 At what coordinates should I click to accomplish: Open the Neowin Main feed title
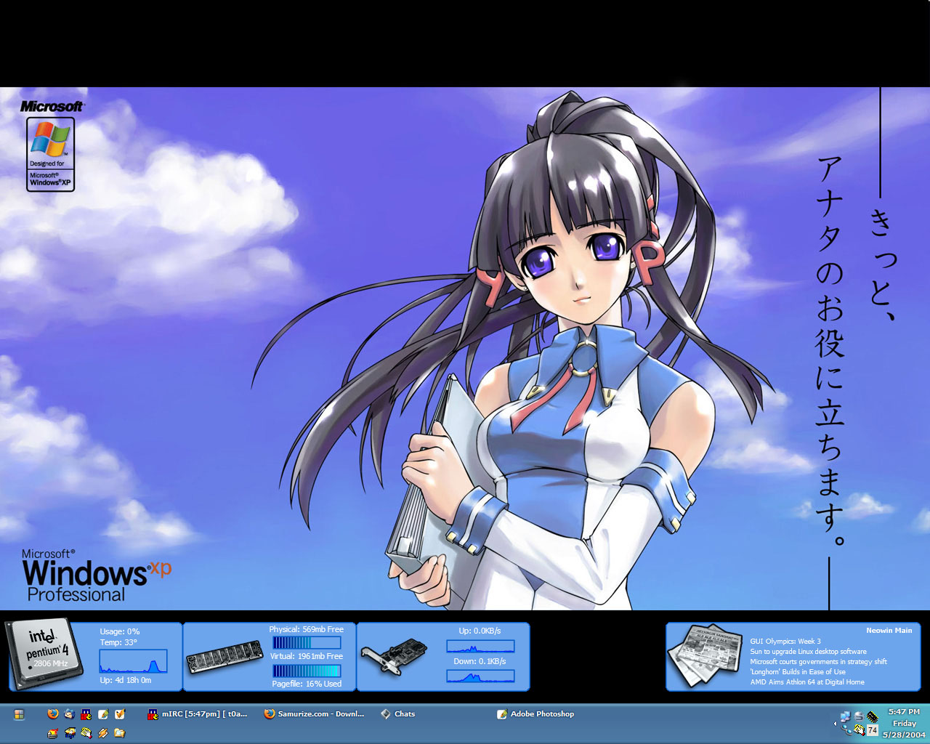pos(889,630)
